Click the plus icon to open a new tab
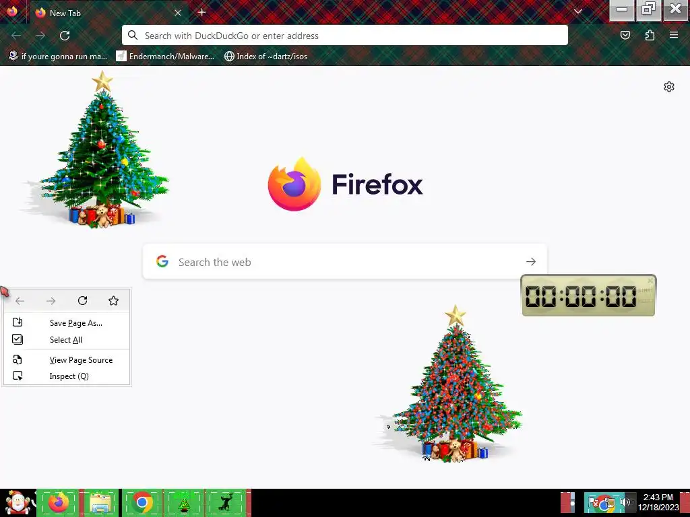The image size is (690, 517). coord(202,12)
